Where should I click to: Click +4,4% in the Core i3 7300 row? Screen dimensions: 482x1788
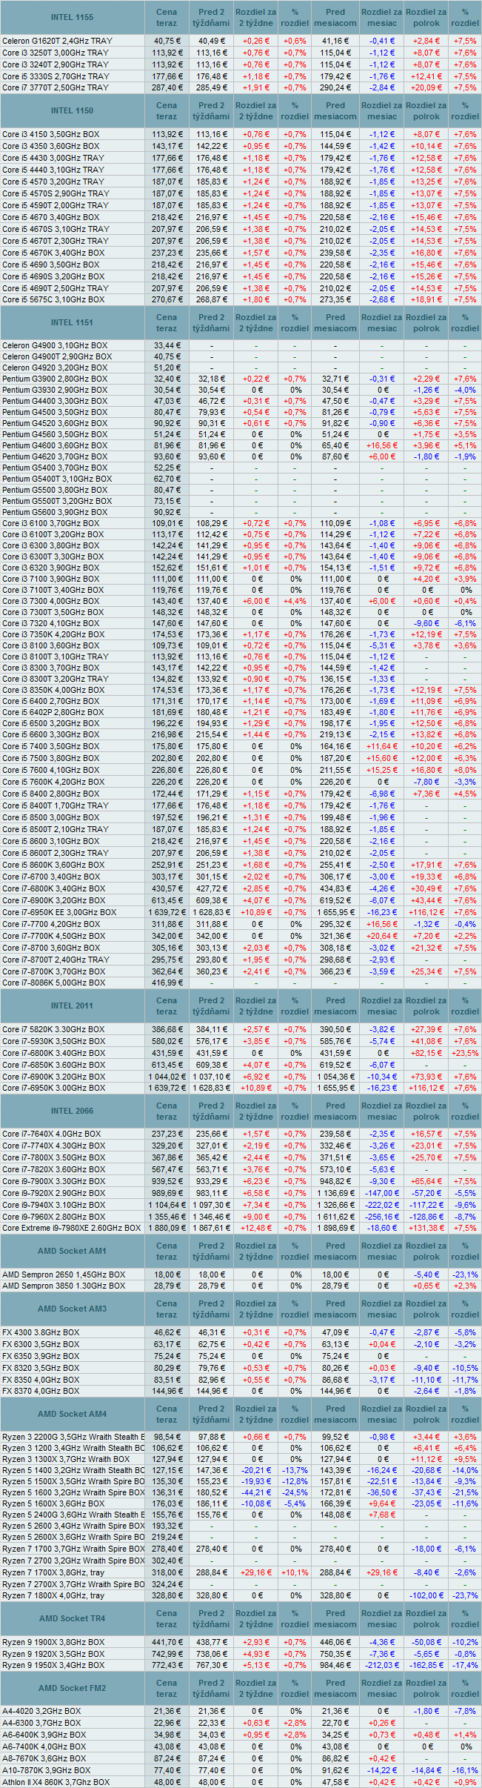[295, 601]
